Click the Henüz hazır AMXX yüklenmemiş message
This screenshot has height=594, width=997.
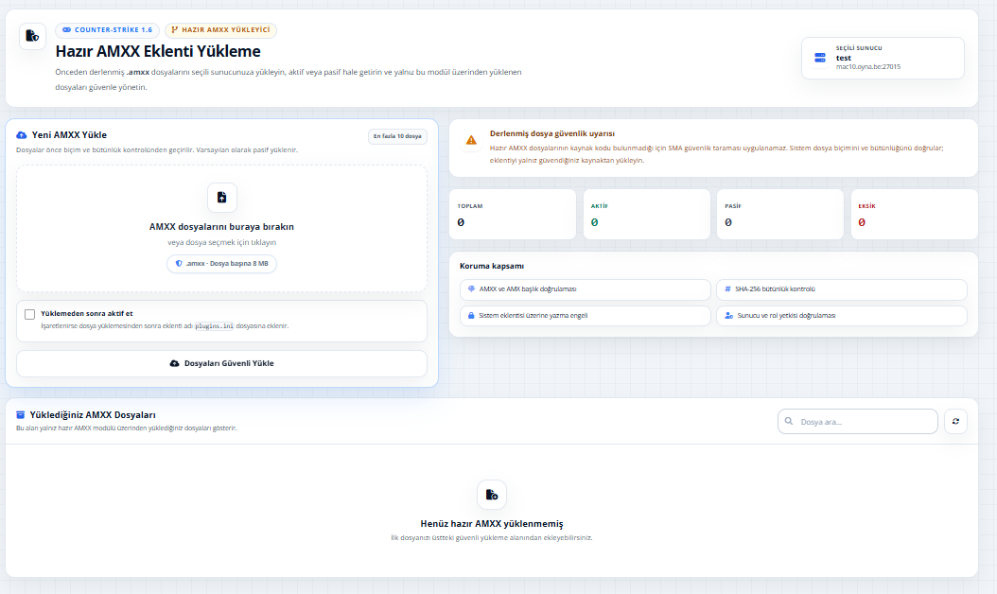point(492,524)
